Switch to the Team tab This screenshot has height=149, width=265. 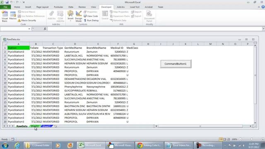coord(160,7)
